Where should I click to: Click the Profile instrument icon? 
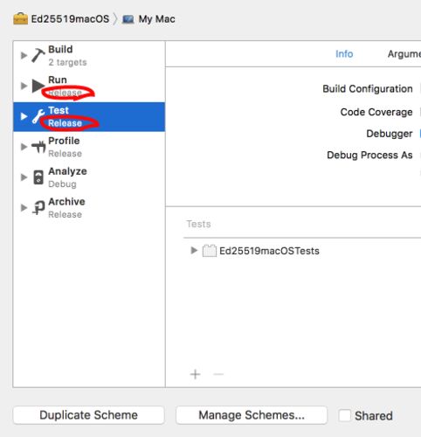tap(38, 147)
